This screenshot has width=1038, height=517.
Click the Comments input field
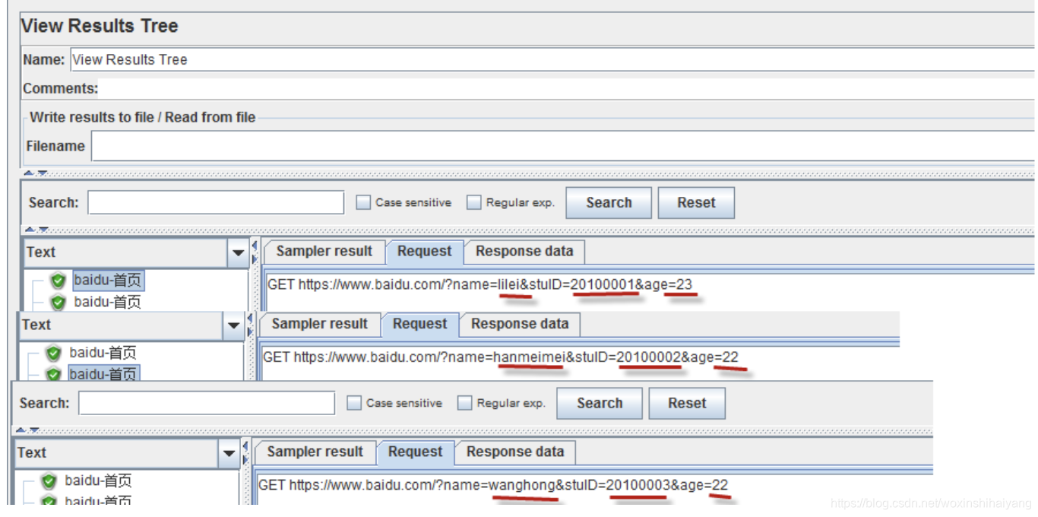pos(566,88)
